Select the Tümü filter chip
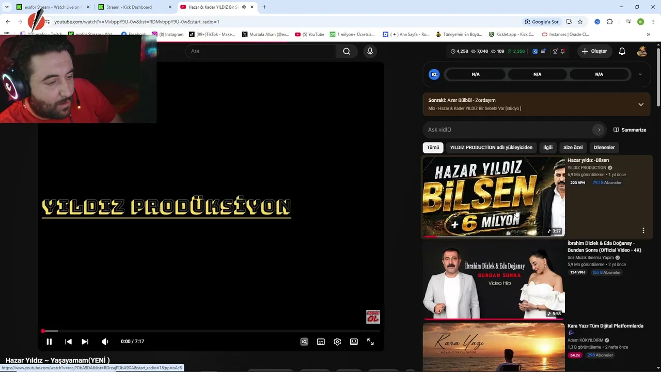Screen dimensions: 661x372 (x=433, y=147)
